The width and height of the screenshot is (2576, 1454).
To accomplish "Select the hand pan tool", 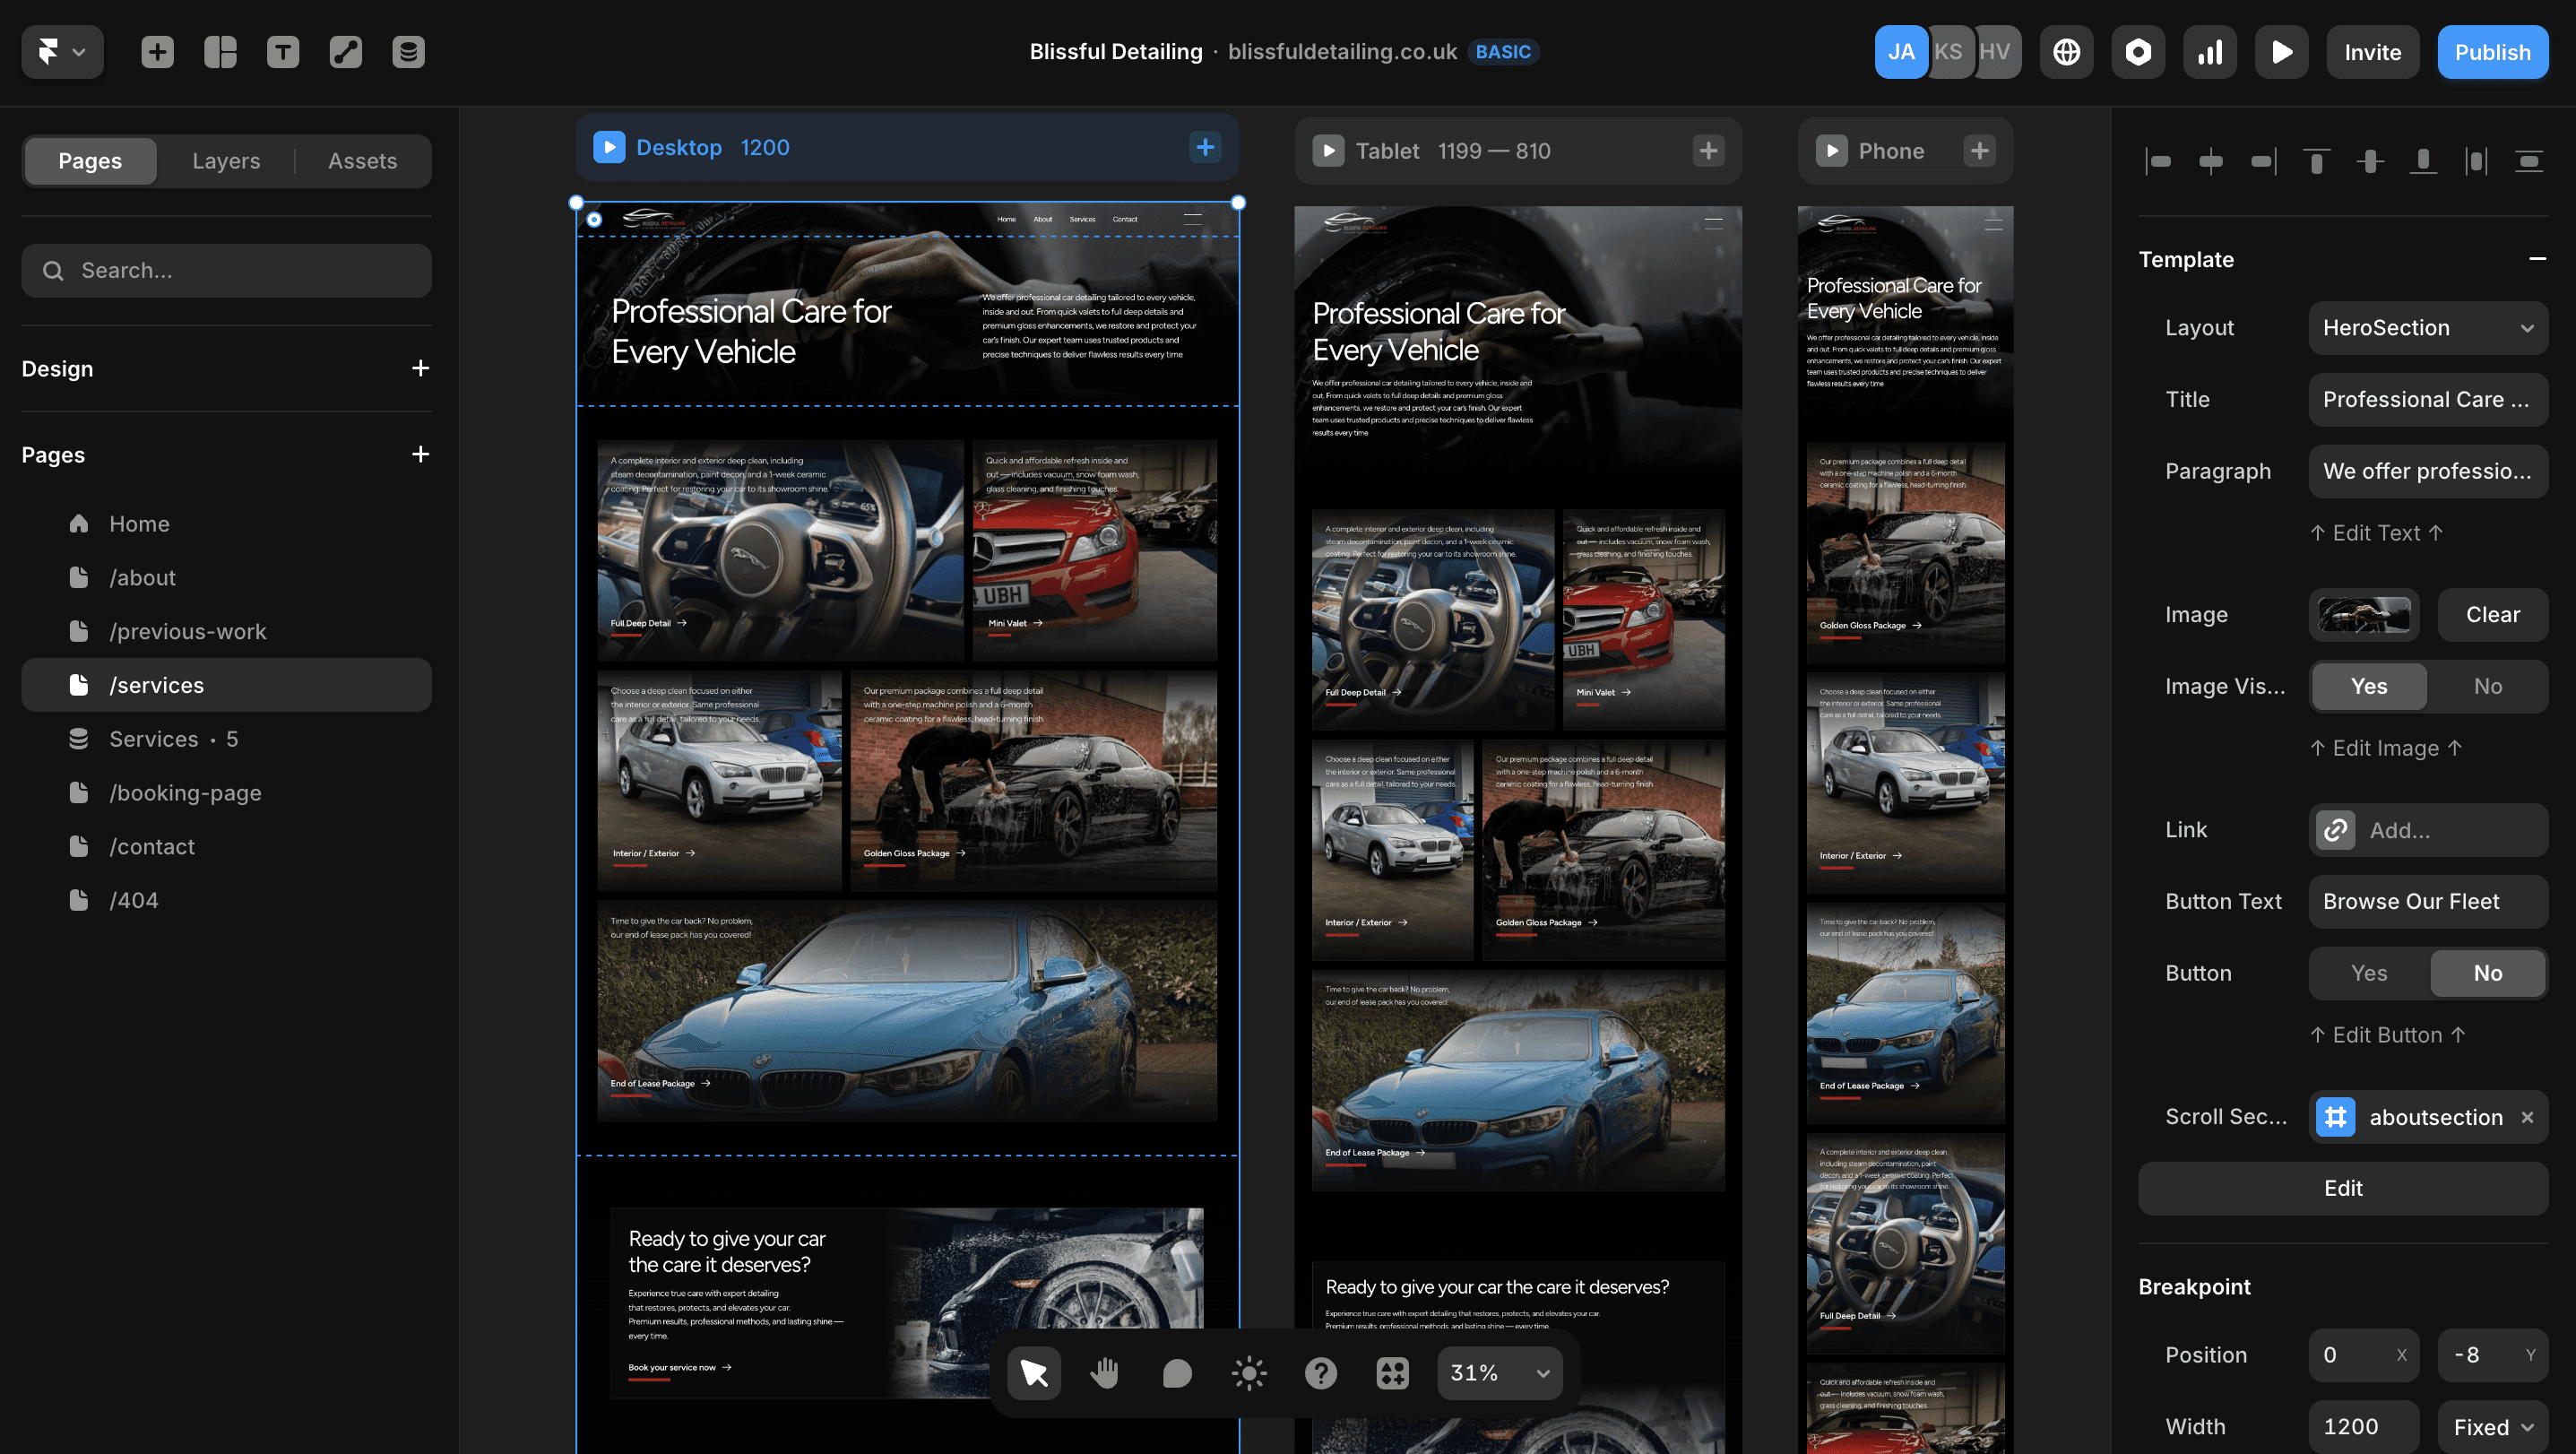I will point(1105,1373).
